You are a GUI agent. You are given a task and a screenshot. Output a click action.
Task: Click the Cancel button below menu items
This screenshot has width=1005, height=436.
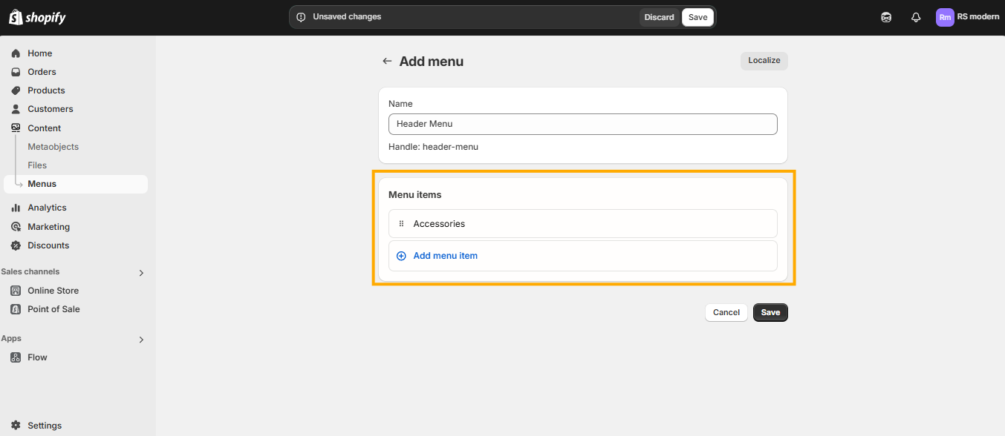click(726, 313)
